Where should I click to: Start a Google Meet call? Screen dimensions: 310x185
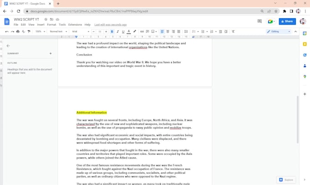pos(271,21)
